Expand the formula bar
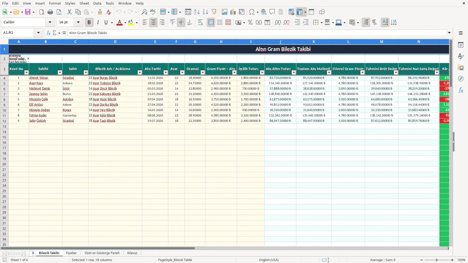 pyautogui.click(x=449, y=33)
